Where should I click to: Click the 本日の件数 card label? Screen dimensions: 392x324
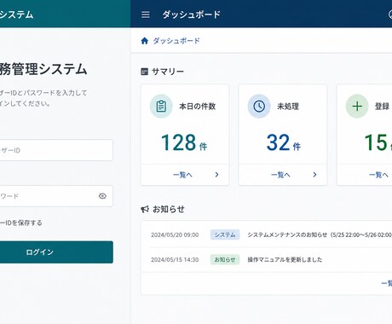198,107
